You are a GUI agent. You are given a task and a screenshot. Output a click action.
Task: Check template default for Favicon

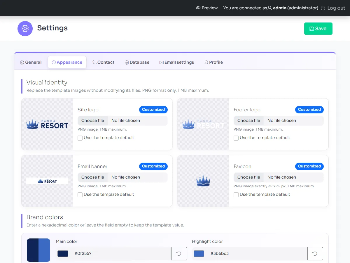[236, 195]
